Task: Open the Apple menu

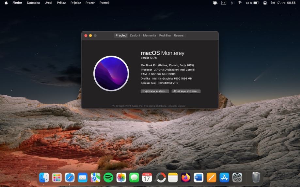Action: pyautogui.click(x=6, y=3)
